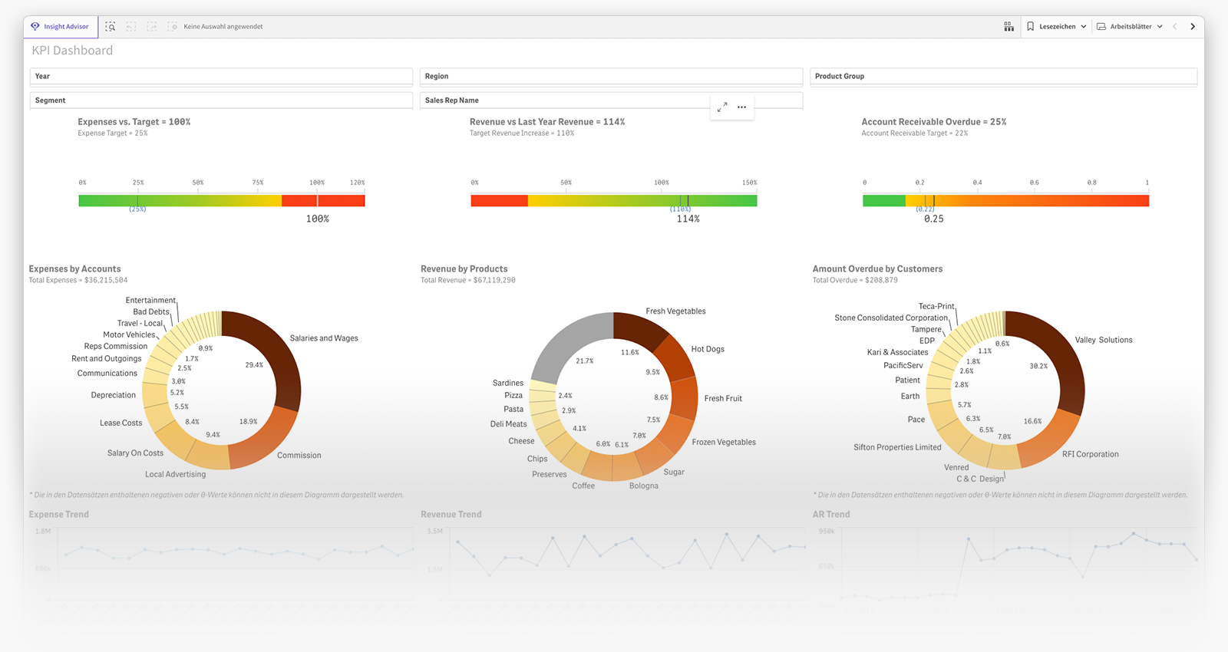Click the step forward selection icon
The image size is (1228, 652).
152,27
